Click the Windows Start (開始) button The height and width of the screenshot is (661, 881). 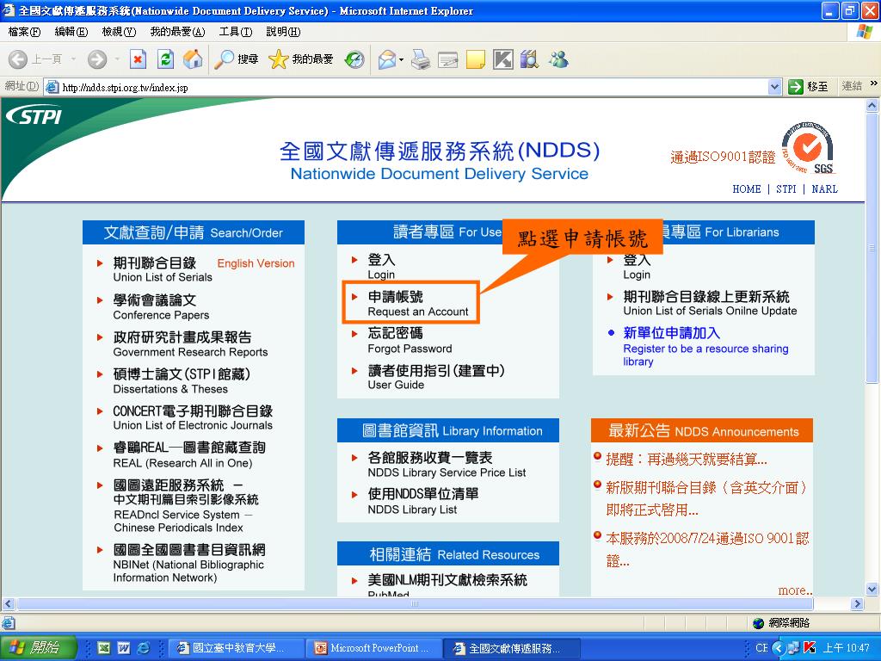pos(37,647)
